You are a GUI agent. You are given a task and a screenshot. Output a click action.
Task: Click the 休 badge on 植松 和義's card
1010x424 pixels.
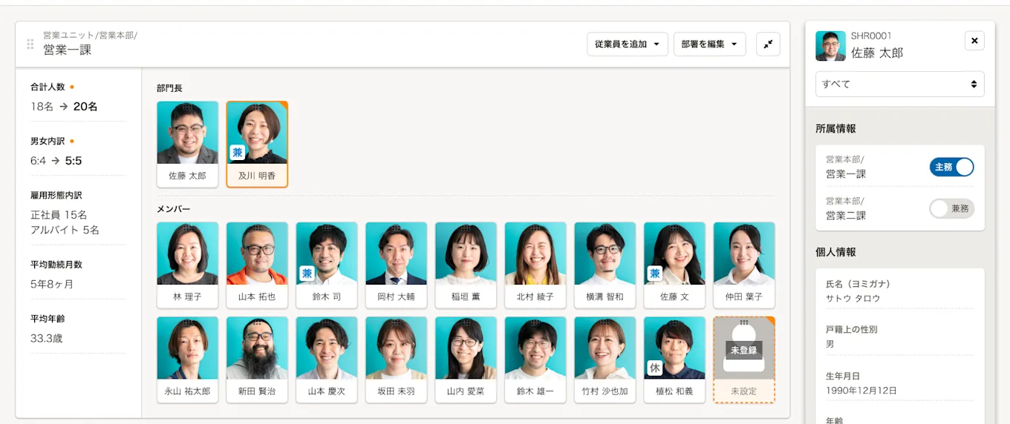[654, 368]
